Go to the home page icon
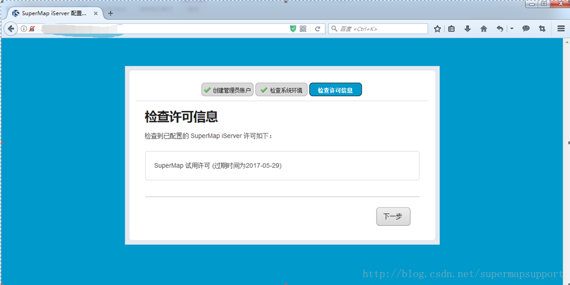This screenshot has width=570, height=285. tap(483, 28)
